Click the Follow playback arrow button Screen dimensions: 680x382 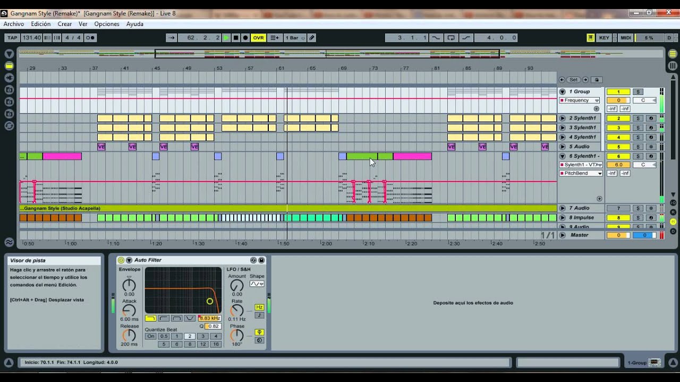pyautogui.click(x=171, y=38)
